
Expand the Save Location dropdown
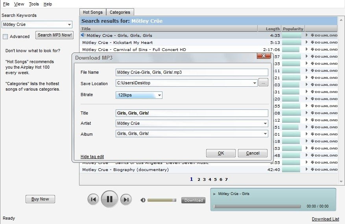pyautogui.click(x=255, y=83)
